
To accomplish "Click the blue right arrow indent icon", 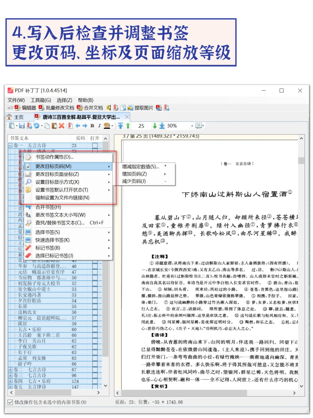I will click(85, 126).
